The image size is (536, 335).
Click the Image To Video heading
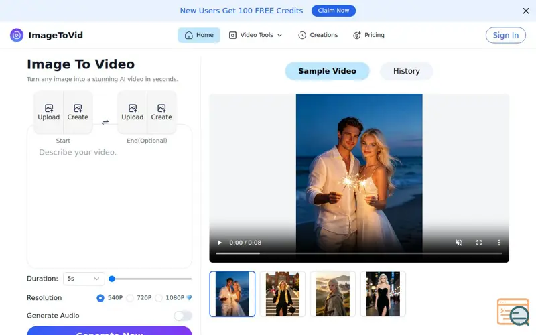click(80, 64)
